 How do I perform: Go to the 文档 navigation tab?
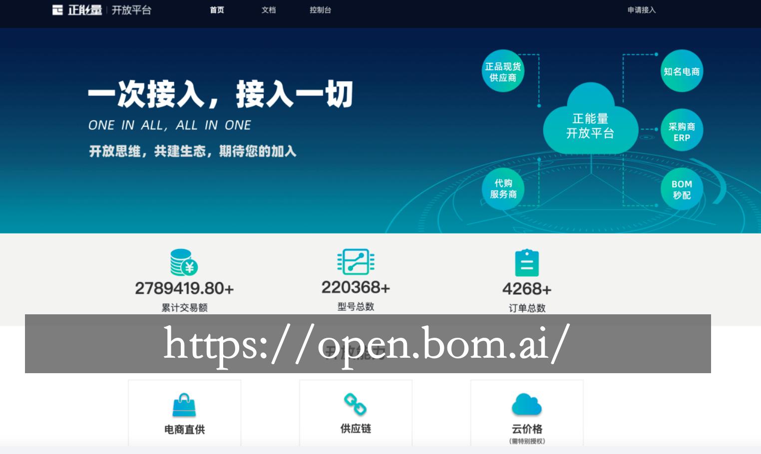coord(269,10)
